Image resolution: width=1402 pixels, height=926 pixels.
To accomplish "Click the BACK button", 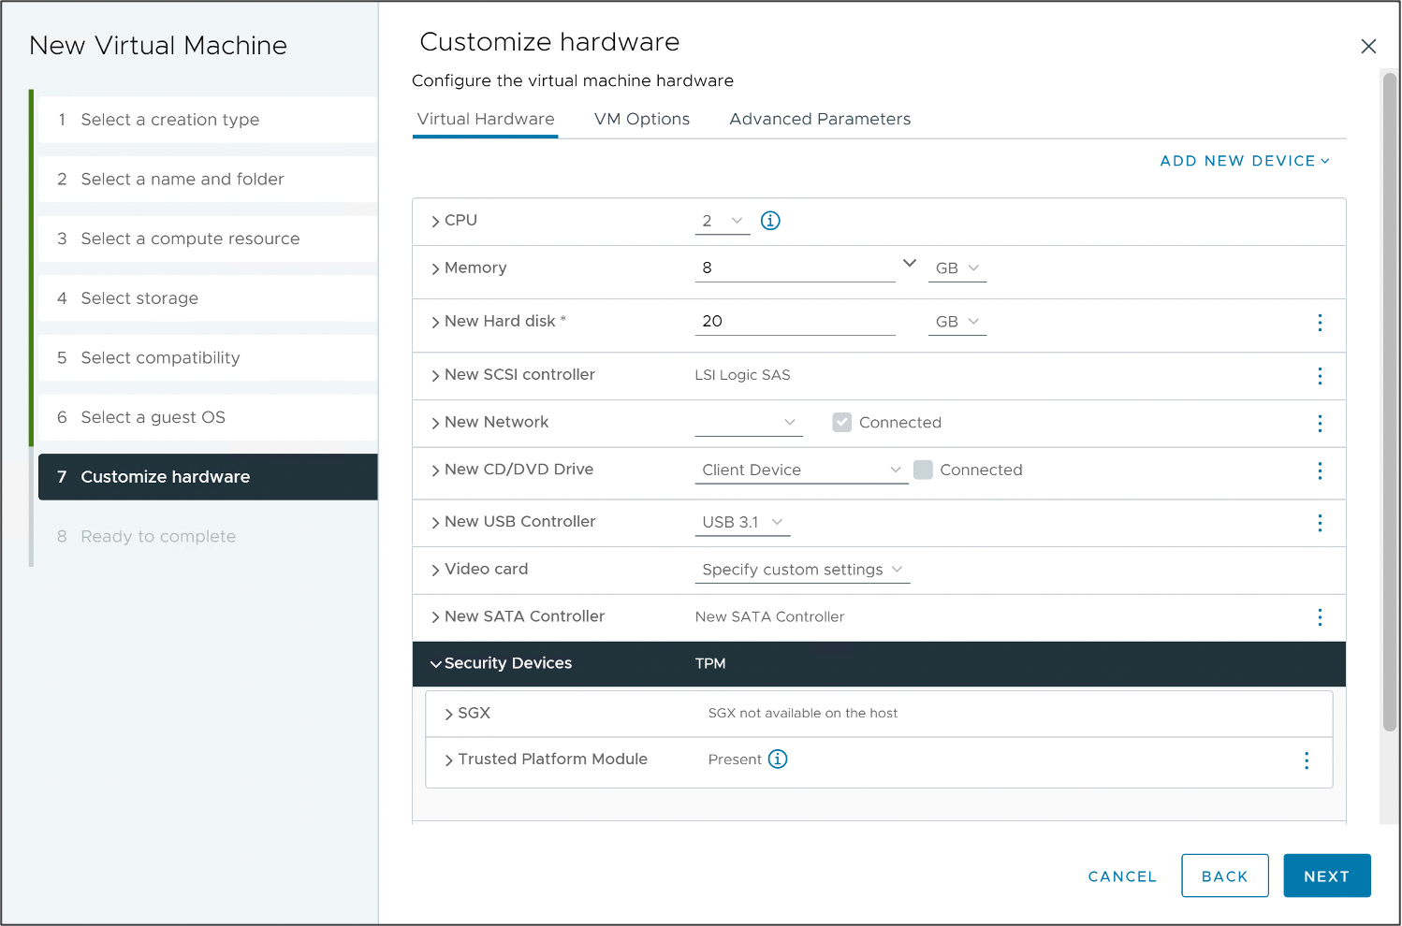I will (1225, 875).
